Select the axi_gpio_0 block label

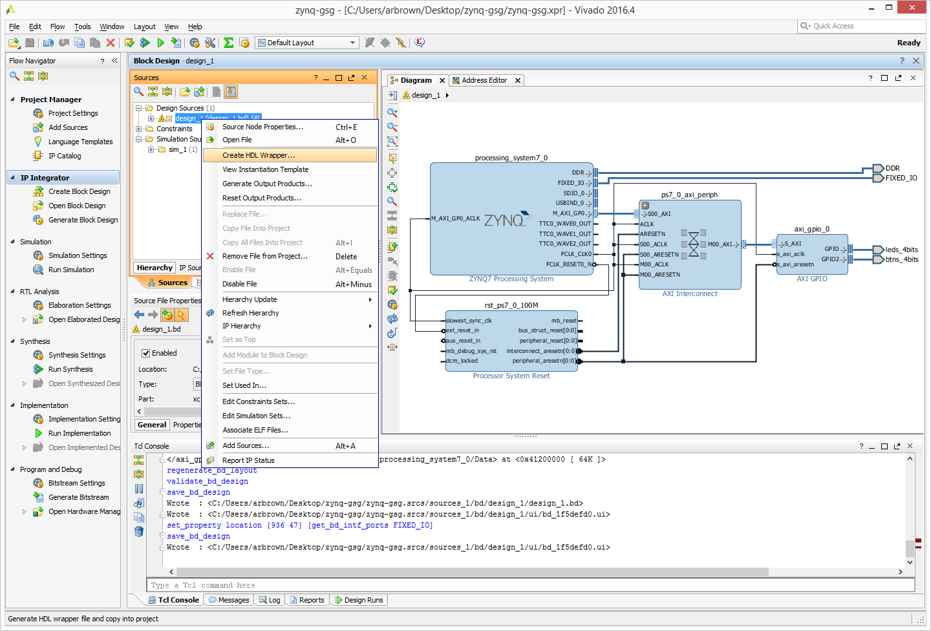click(x=811, y=229)
